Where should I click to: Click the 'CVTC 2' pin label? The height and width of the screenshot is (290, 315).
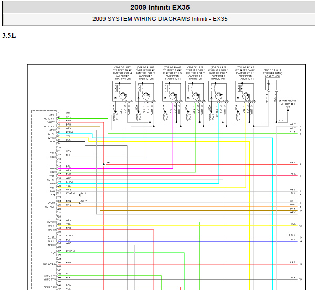tap(51, 222)
